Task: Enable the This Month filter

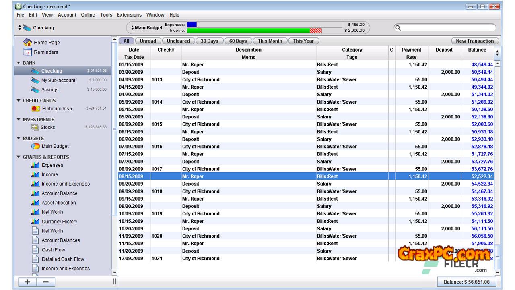Action: coord(270,41)
